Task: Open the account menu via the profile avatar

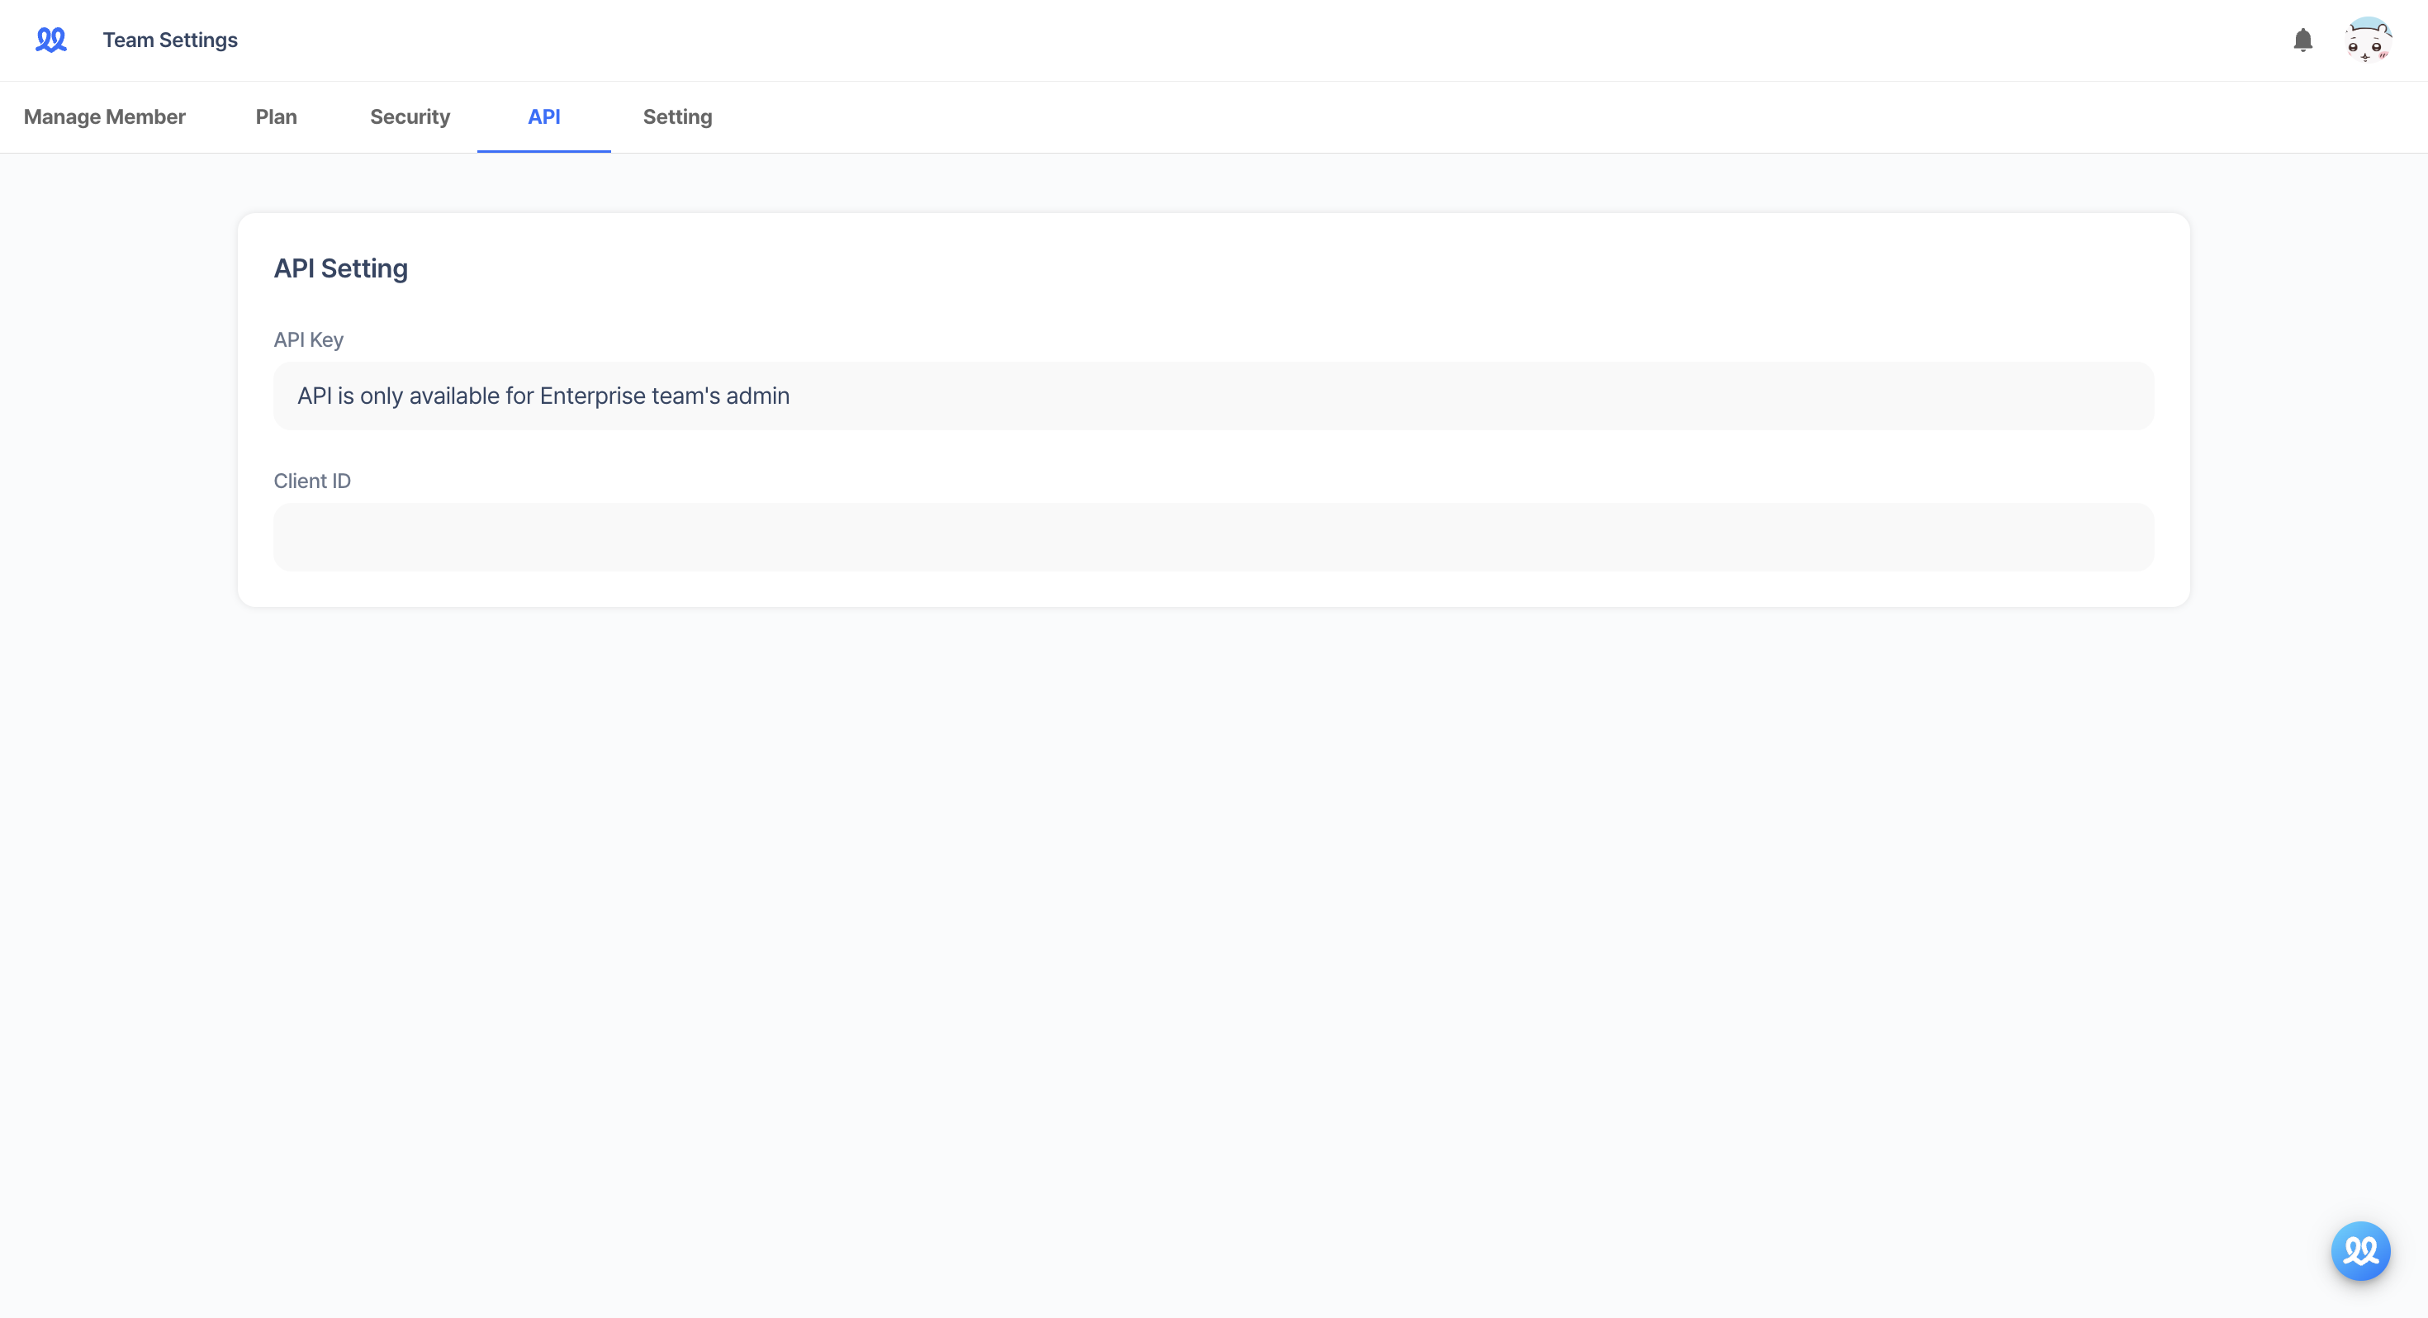Action: coord(2369,40)
